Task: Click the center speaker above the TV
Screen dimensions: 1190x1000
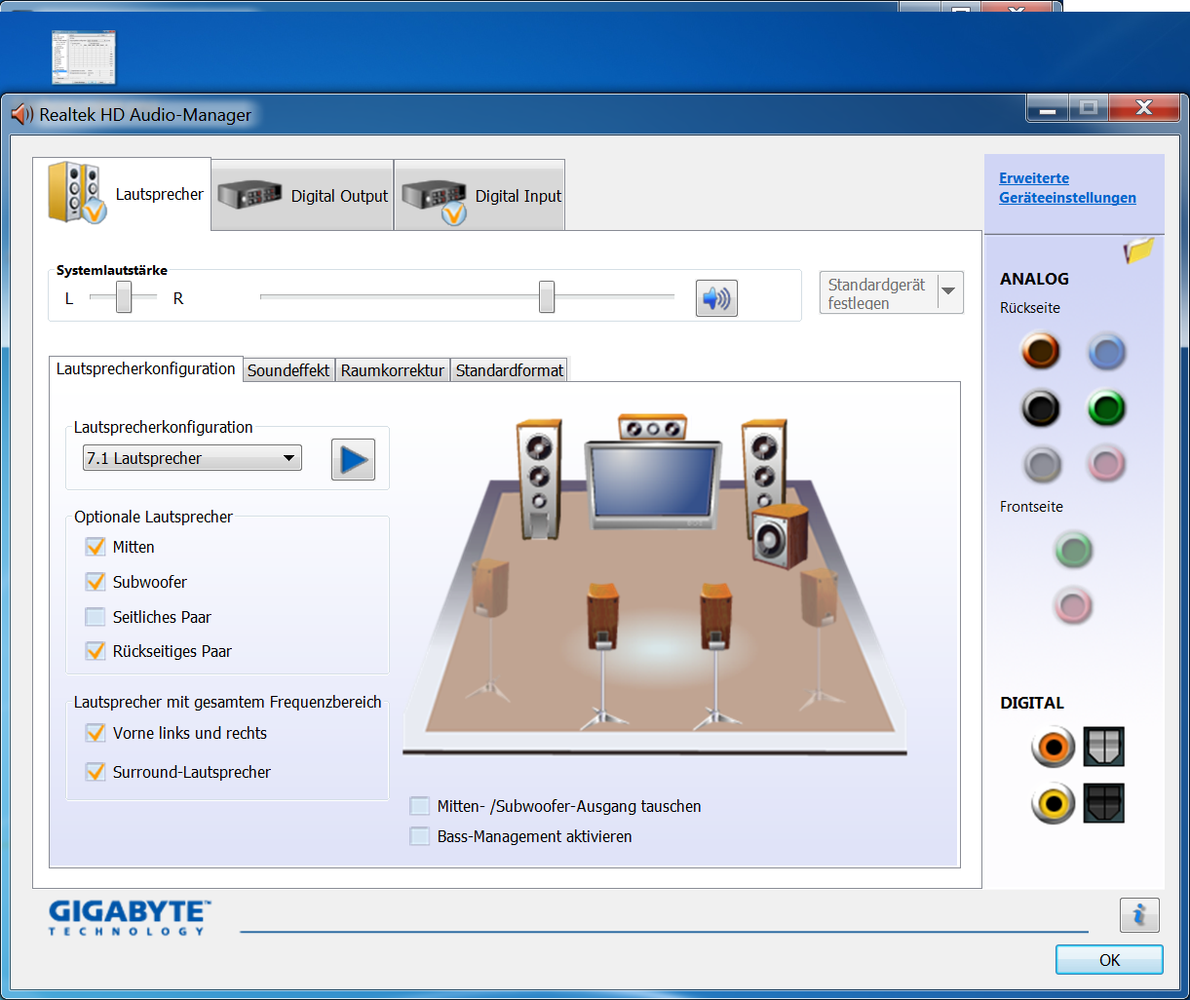Action: pyautogui.click(x=652, y=428)
